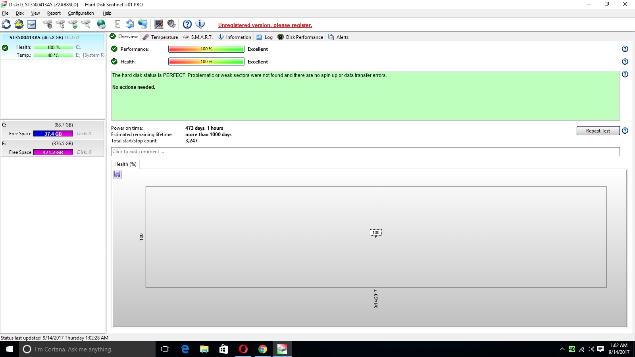Click the speaker toolbar icon
This screenshot has height=357, width=635.
(x=171, y=24)
